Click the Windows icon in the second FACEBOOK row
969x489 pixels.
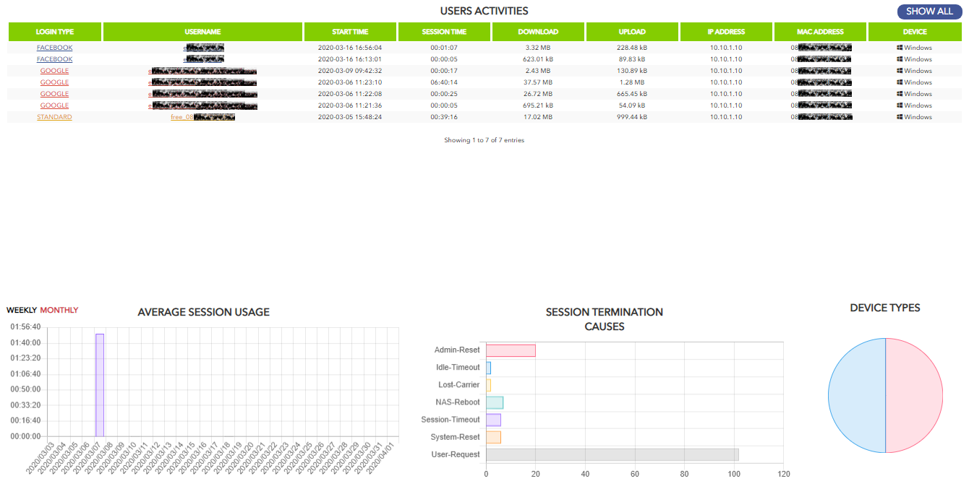click(915, 59)
